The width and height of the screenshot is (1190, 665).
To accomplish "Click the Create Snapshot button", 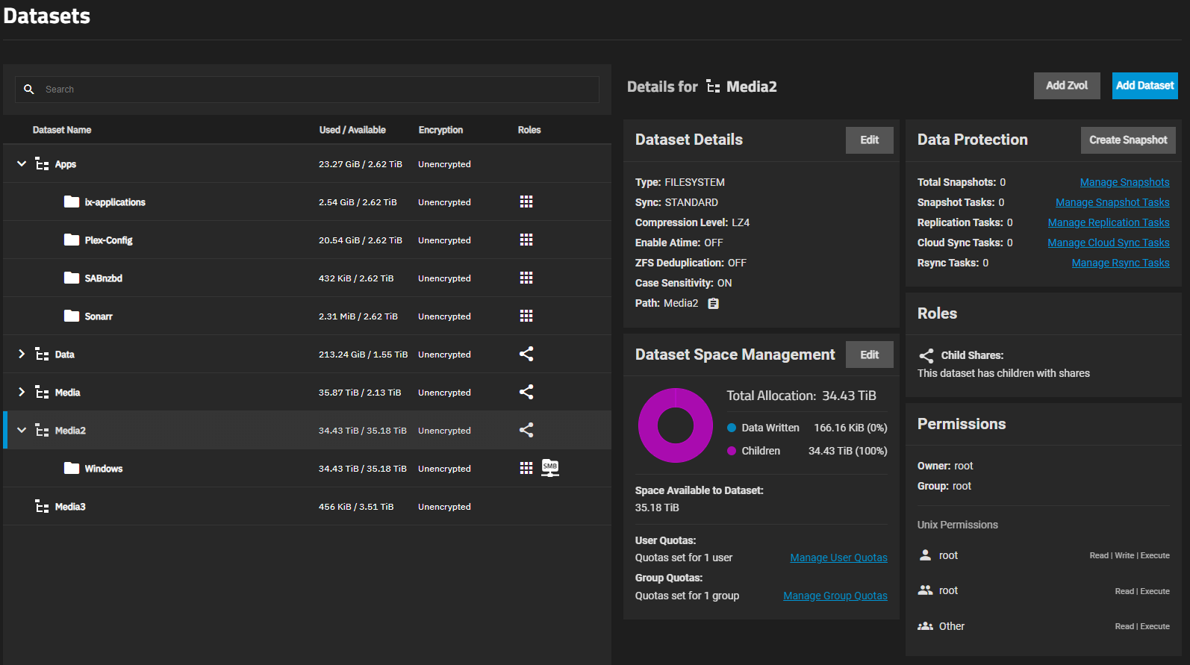I will (x=1128, y=140).
